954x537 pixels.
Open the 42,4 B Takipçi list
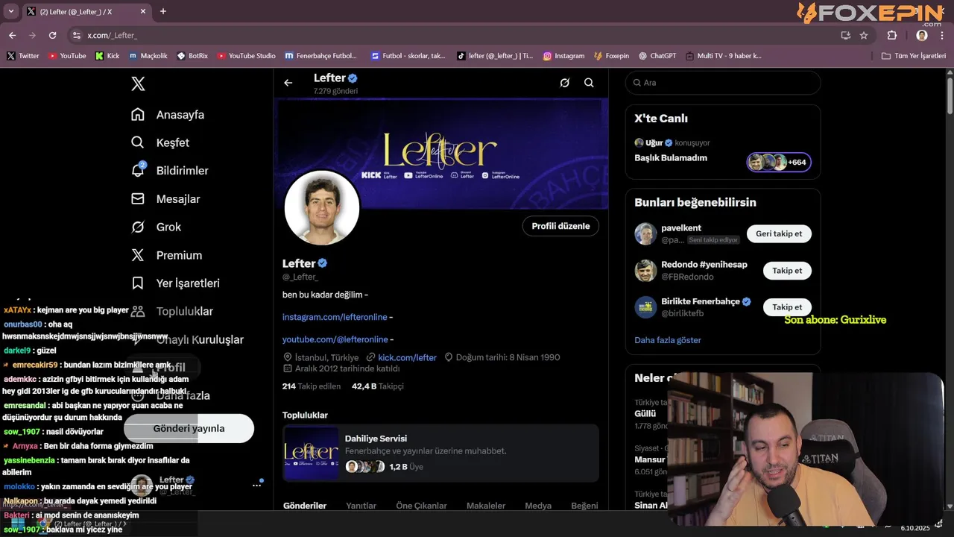pos(378,386)
